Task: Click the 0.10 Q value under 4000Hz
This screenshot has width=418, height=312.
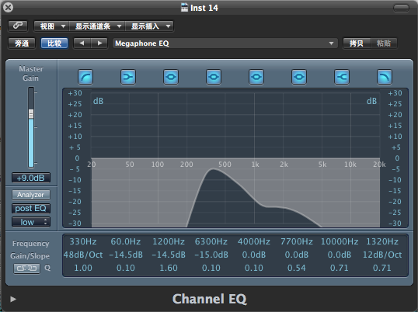Action: coord(254,268)
